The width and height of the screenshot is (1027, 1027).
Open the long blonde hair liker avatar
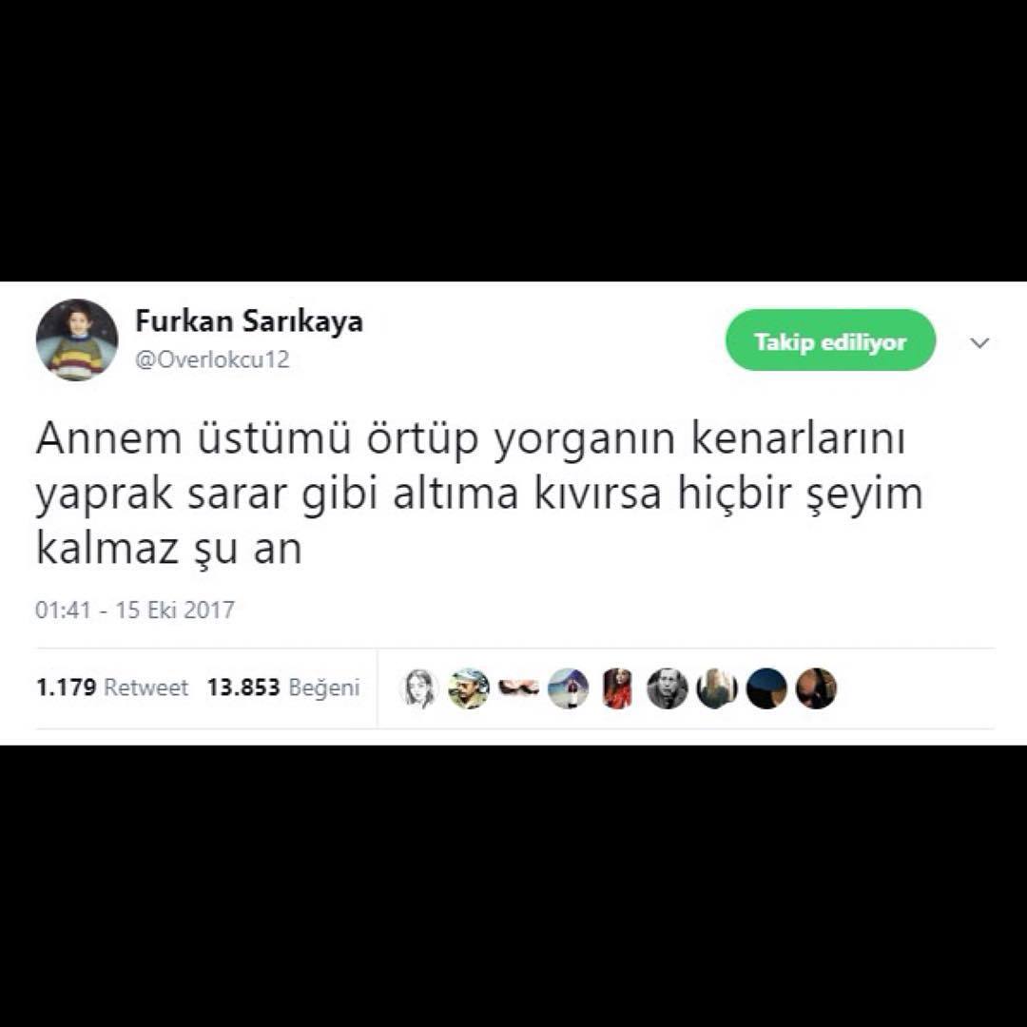717,688
